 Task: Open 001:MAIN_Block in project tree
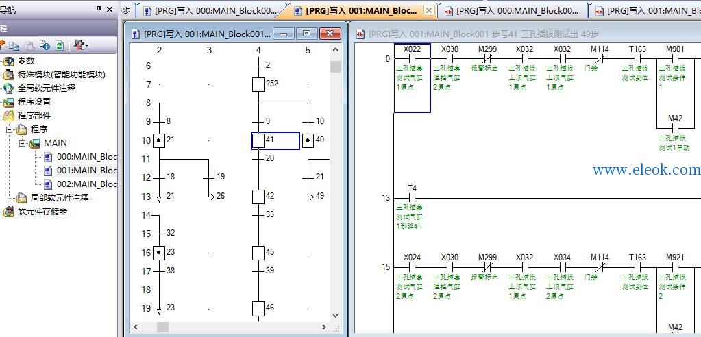(x=87, y=171)
